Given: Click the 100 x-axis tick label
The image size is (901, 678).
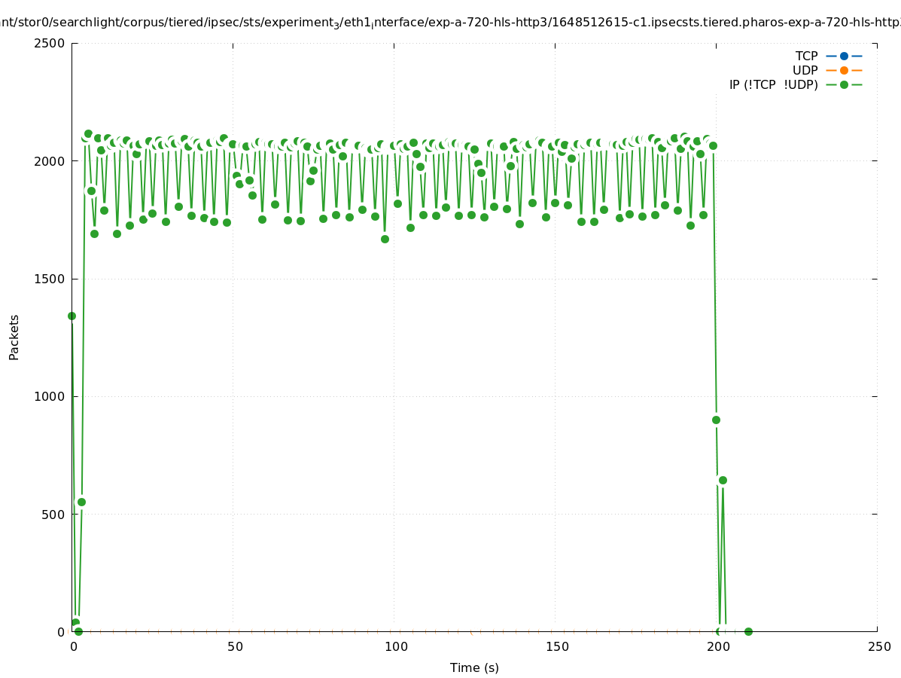Looking at the screenshot, I should pyautogui.click(x=395, y=646).
